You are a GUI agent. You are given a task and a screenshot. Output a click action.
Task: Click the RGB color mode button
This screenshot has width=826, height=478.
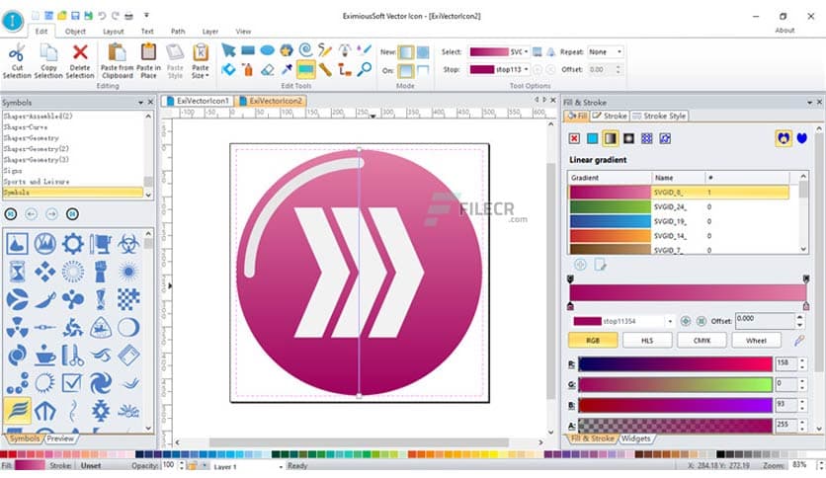click(593, 341)
